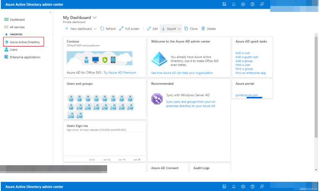Open the settings gear in the lower header bar

[x=243, y=187]
